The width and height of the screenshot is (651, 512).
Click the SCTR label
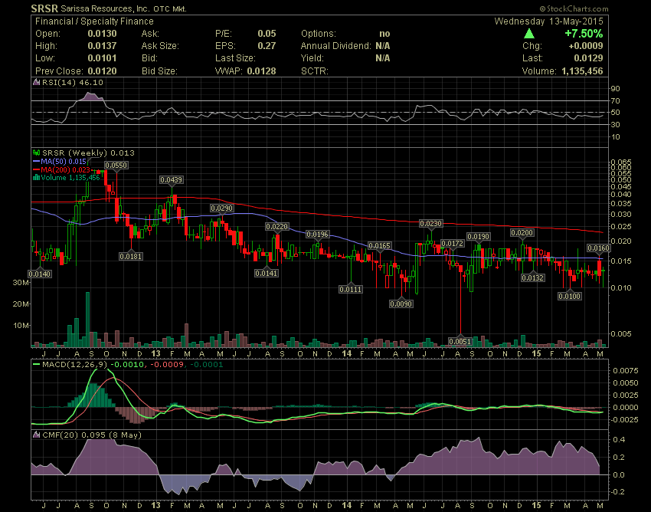pyautogui.click(x=314, y=71)
